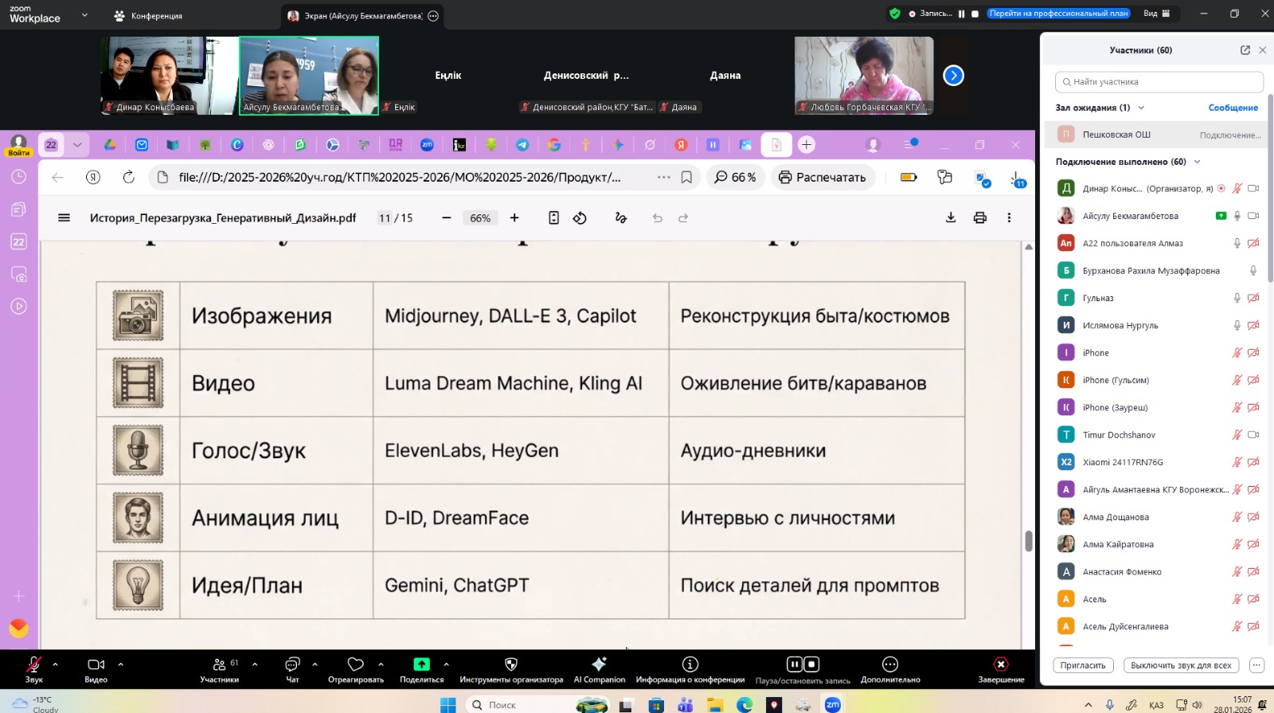Show next video thumbnails with arrow

click(953, 76)
